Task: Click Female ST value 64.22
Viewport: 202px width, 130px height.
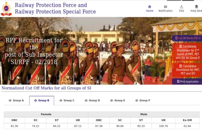Action: point(57,126)
